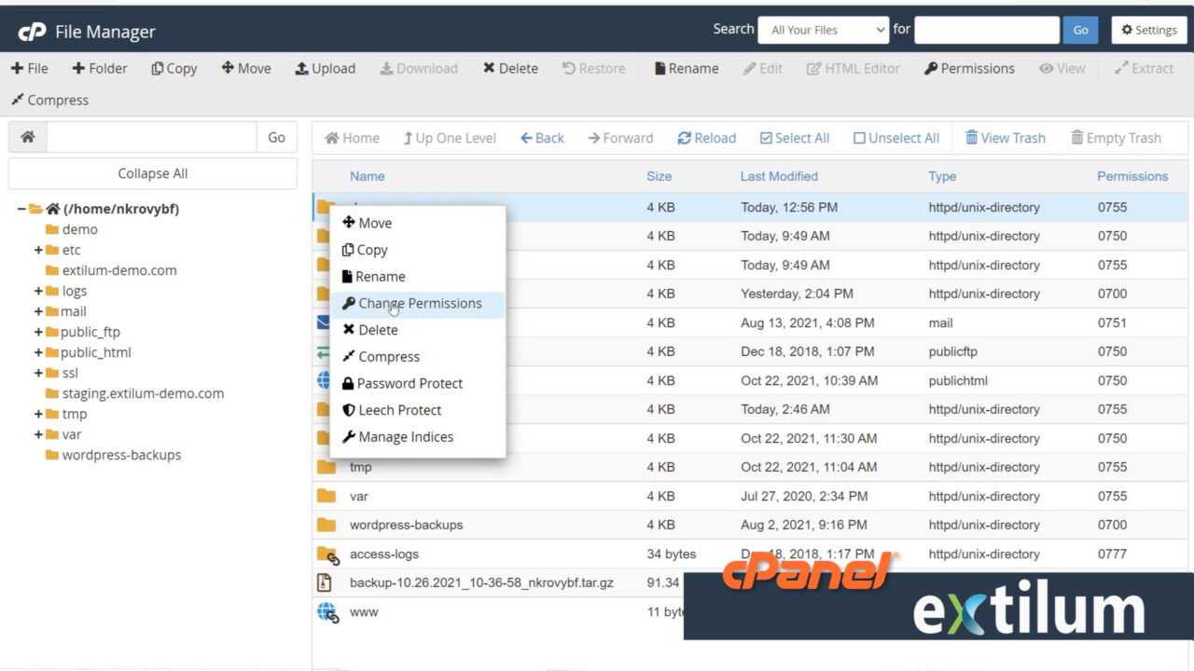The width and height of the screenshot is (1194, 671).
Task: Open the All Your Files search dropdown
Action: pyautogui.click(x=823, y=29)
